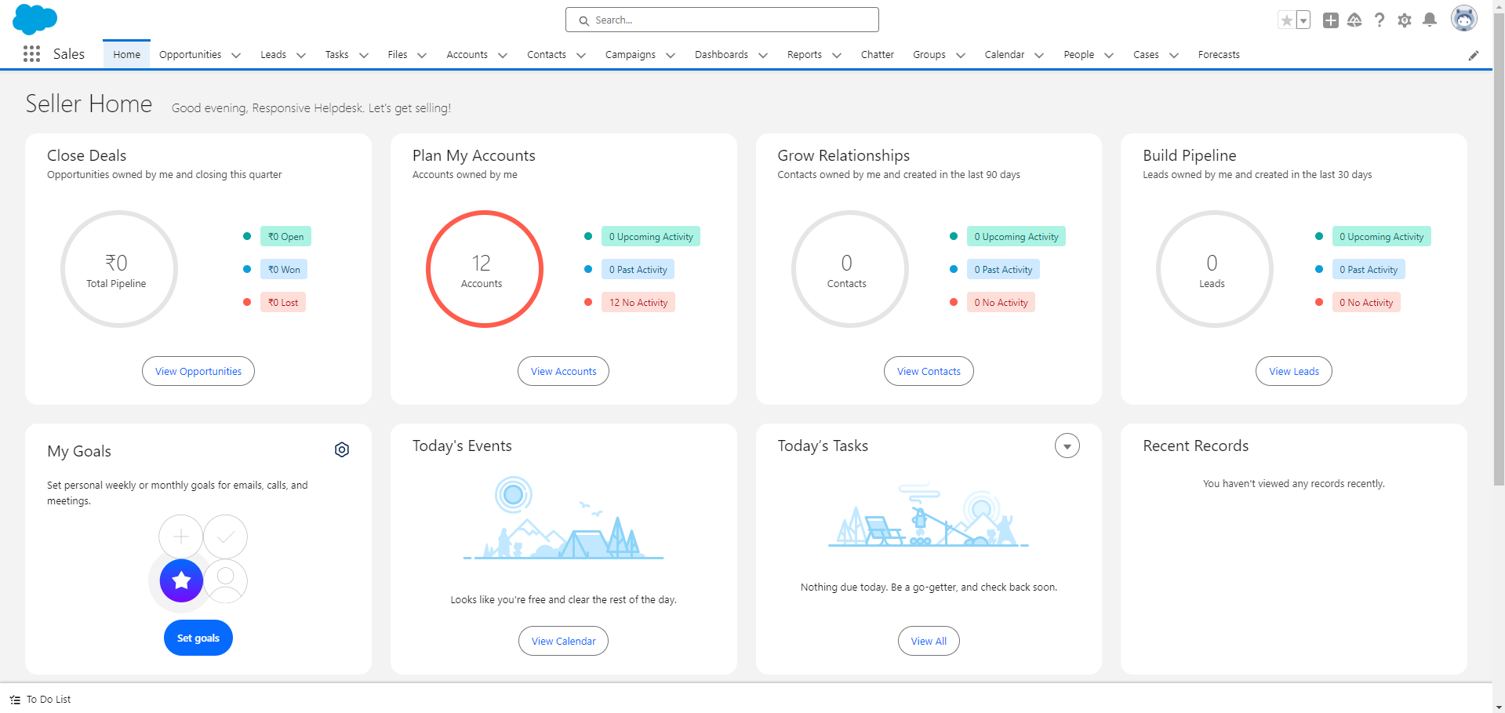Expand the Tasks tab dropdown chevron
Screen dimensions: 1505x713
[x=364, y=55]
